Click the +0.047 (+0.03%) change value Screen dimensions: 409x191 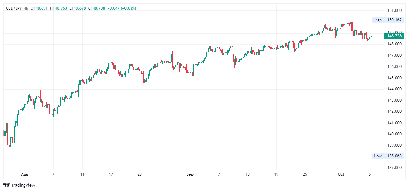[121, 8]
